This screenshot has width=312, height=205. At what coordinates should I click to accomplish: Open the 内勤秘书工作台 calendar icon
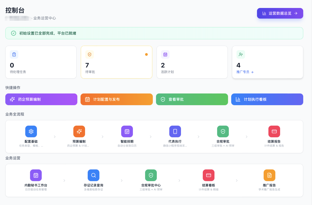click(x=36, y=175)
